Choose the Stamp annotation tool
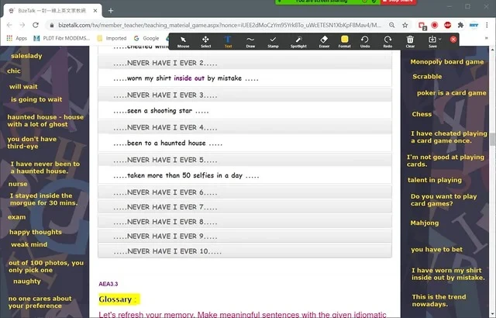The image size is (496, 318). point(273,42)
